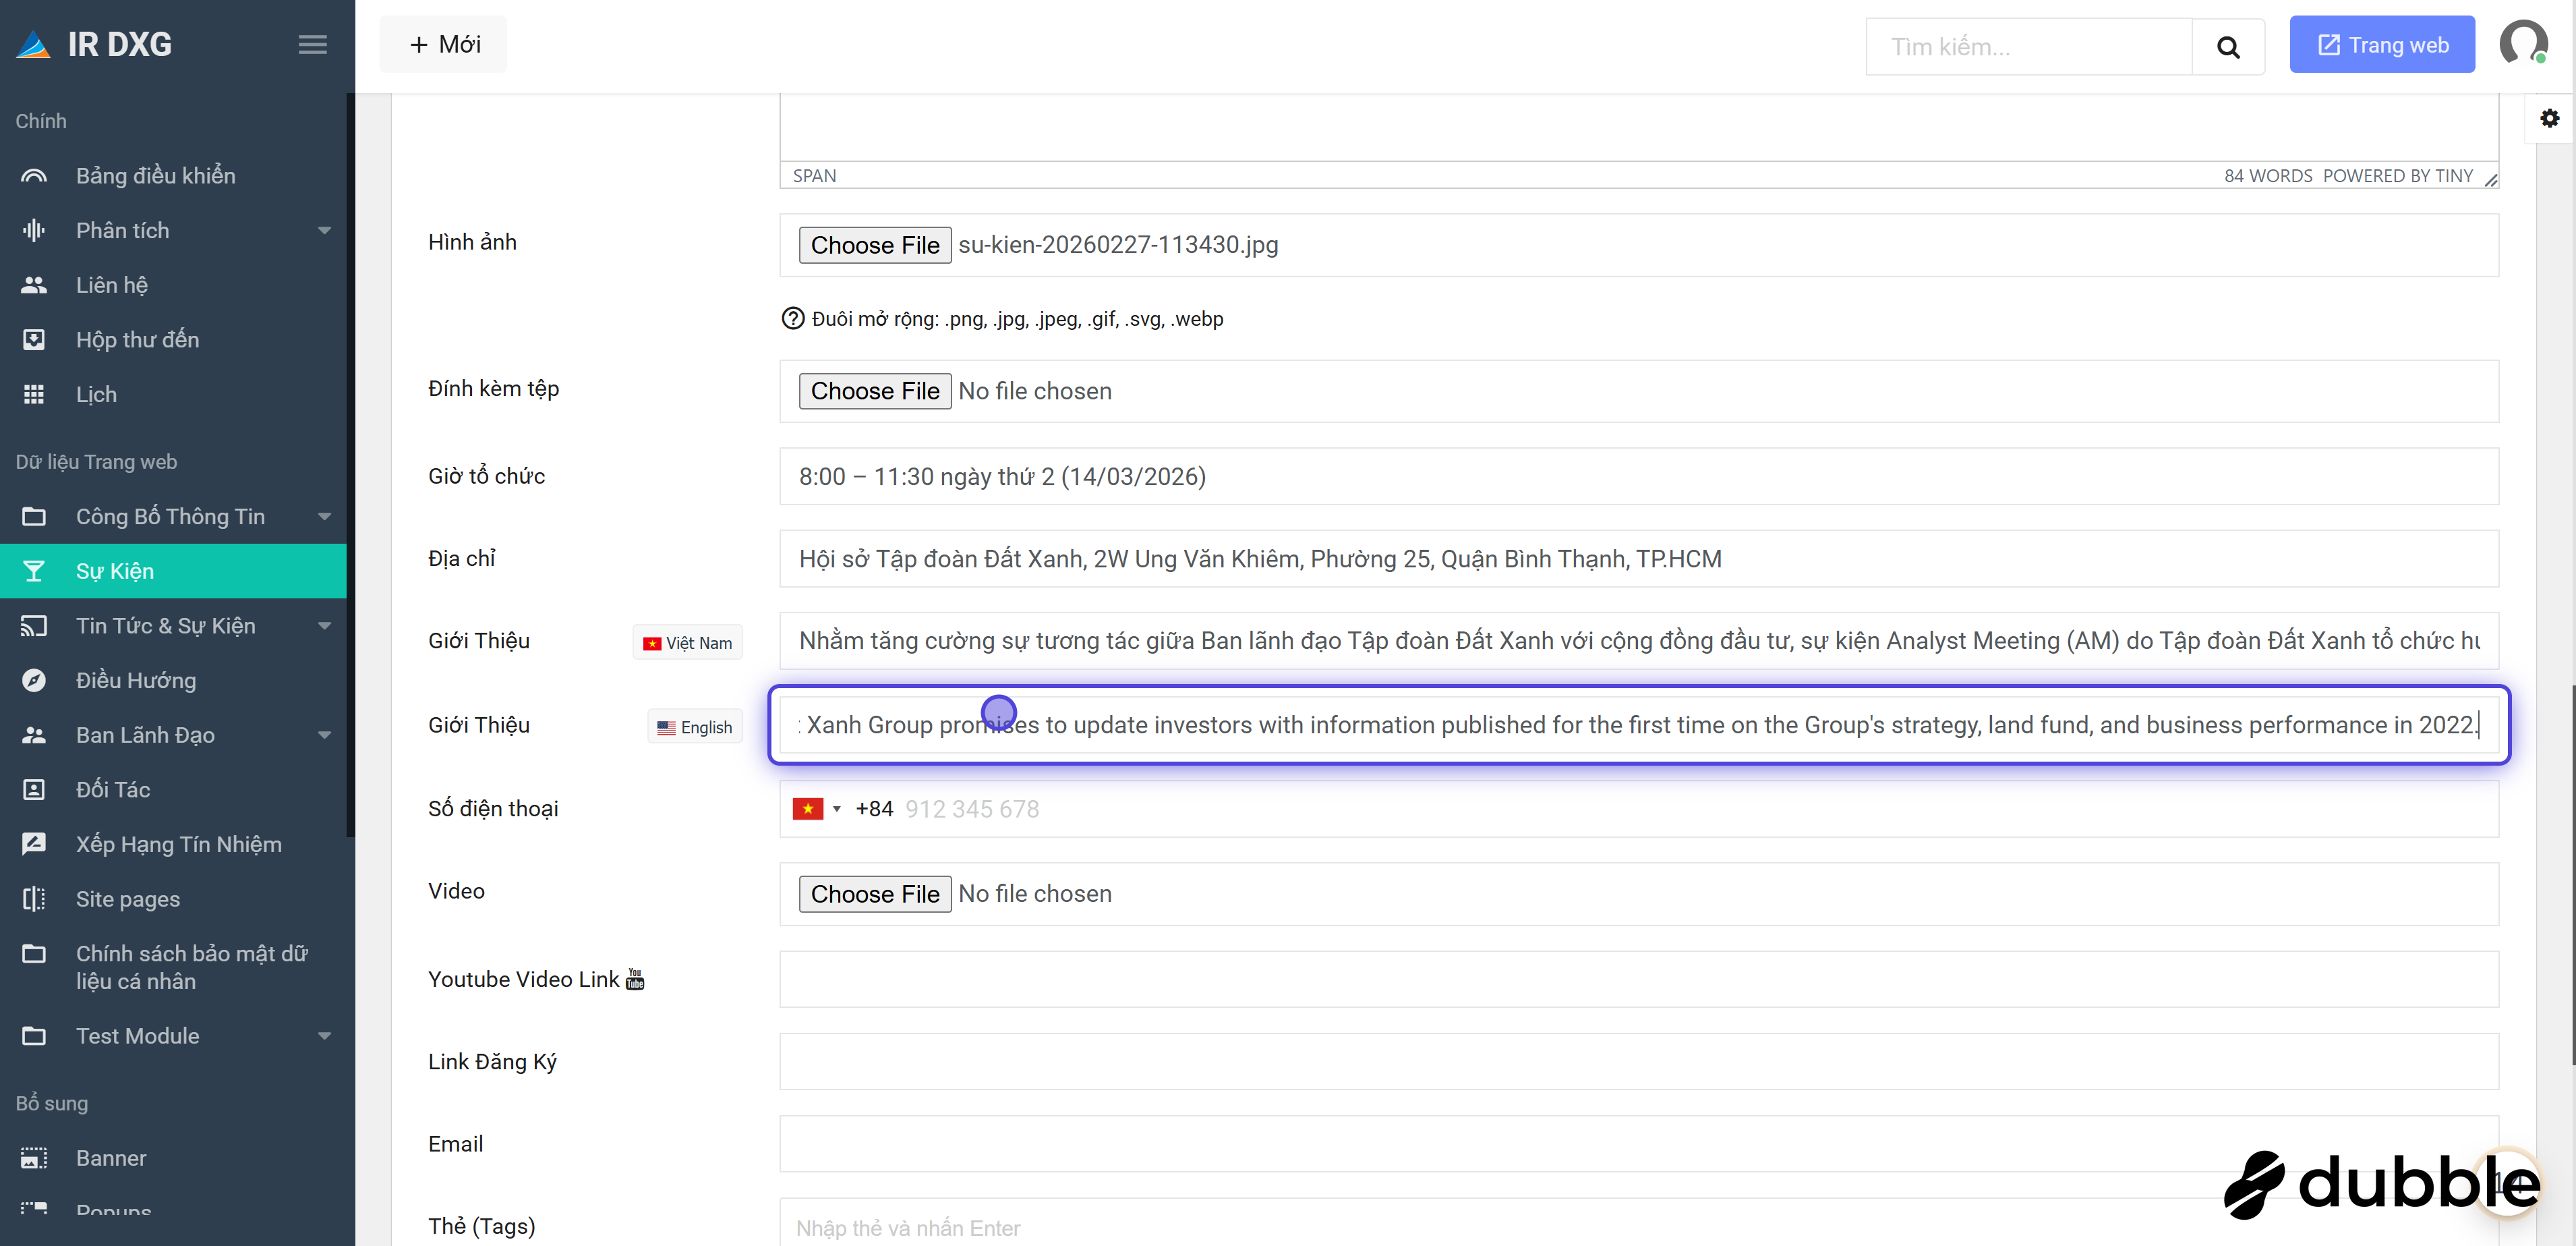Screen dimensions: 2576x1246
Task: Click the Youtube Video Link field
Action: 1639,979
